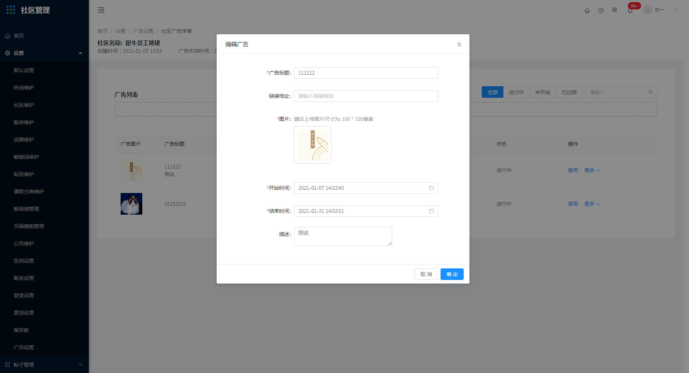This screenshot has width=689, height=373.
Task: Confirm the edit with 确定 button
Action: [452, 274]
